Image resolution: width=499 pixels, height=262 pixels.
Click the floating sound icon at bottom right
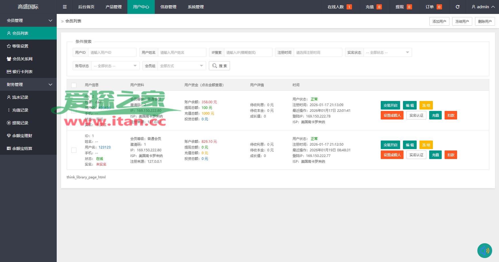[484, 251]
